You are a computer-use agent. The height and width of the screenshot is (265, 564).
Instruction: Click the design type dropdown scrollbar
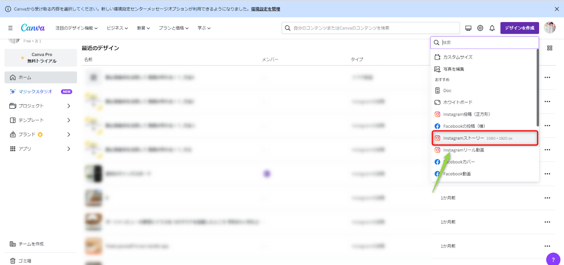click(538, 88)
